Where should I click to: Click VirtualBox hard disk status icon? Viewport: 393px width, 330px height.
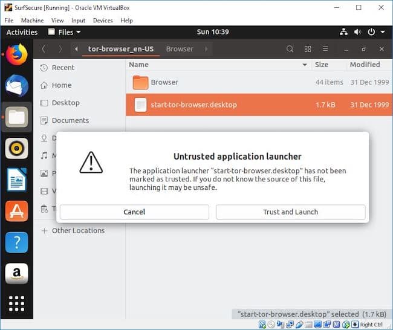pyautogui.click(x=262, y=325)
